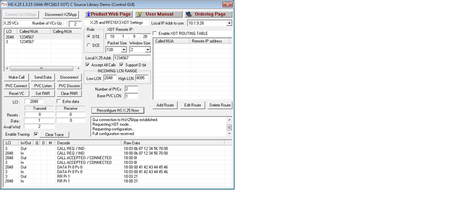Click the Make Call button

pos(16,77)
